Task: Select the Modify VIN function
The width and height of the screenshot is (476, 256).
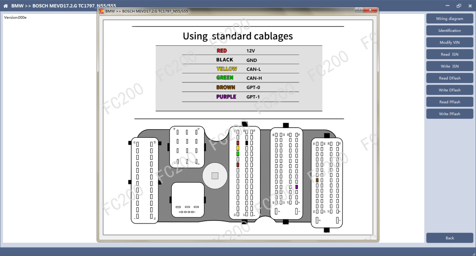Action: (450, 43)
